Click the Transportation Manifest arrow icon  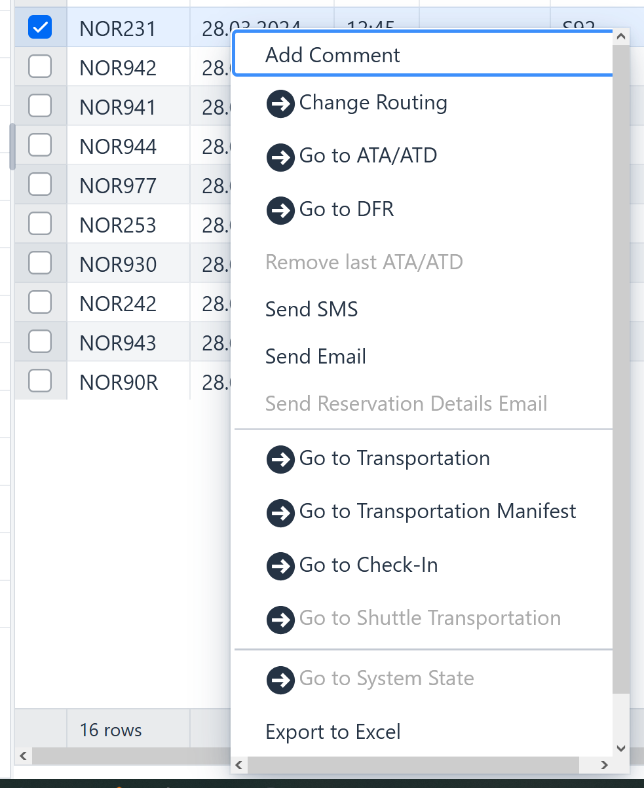(280, 513)
